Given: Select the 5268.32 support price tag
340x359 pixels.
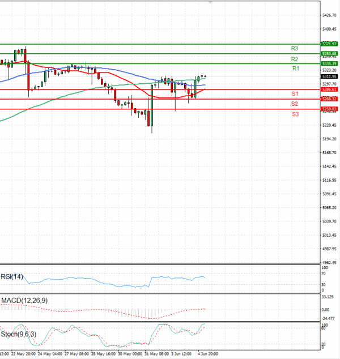Looking at the screenshot, I should pos(329,99).
